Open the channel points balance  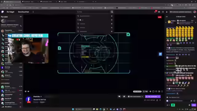click(x=168, y=105)
